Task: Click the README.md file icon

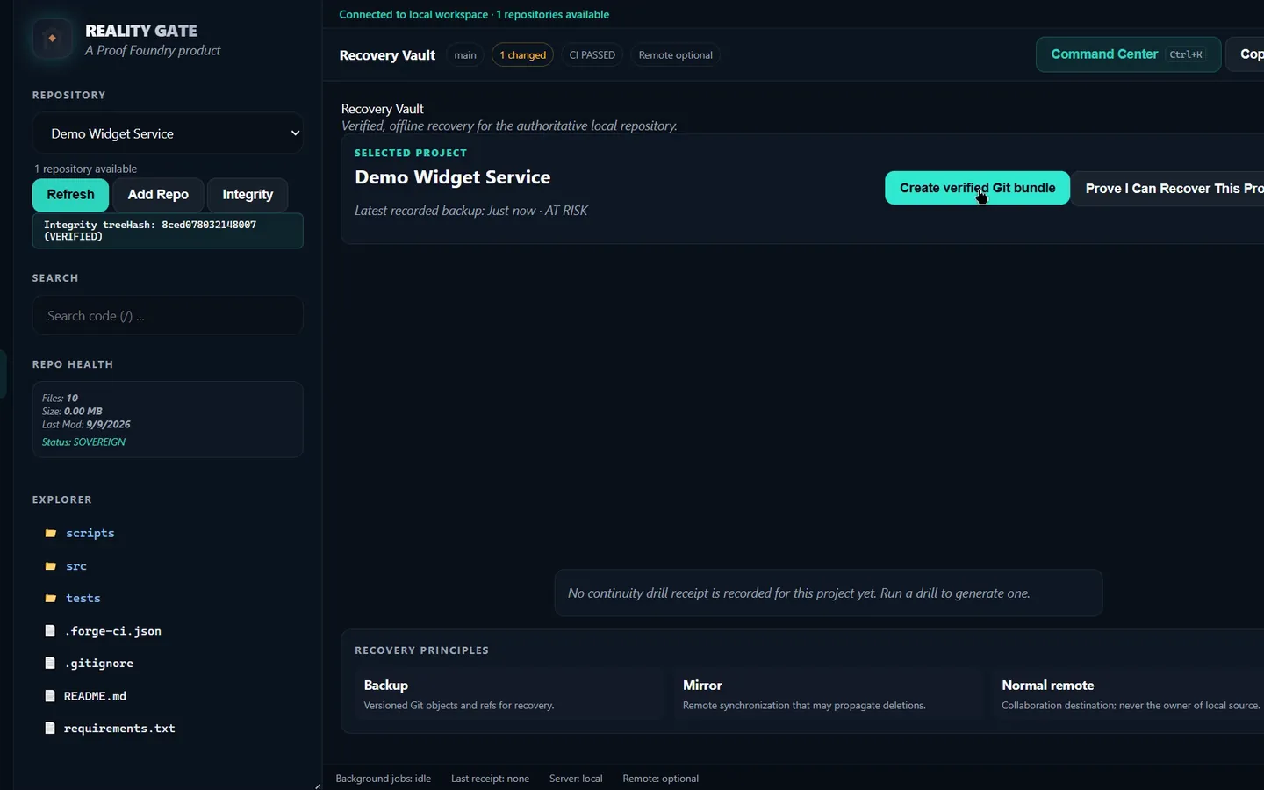Action: pyautogui.click(x=50, y=696)
